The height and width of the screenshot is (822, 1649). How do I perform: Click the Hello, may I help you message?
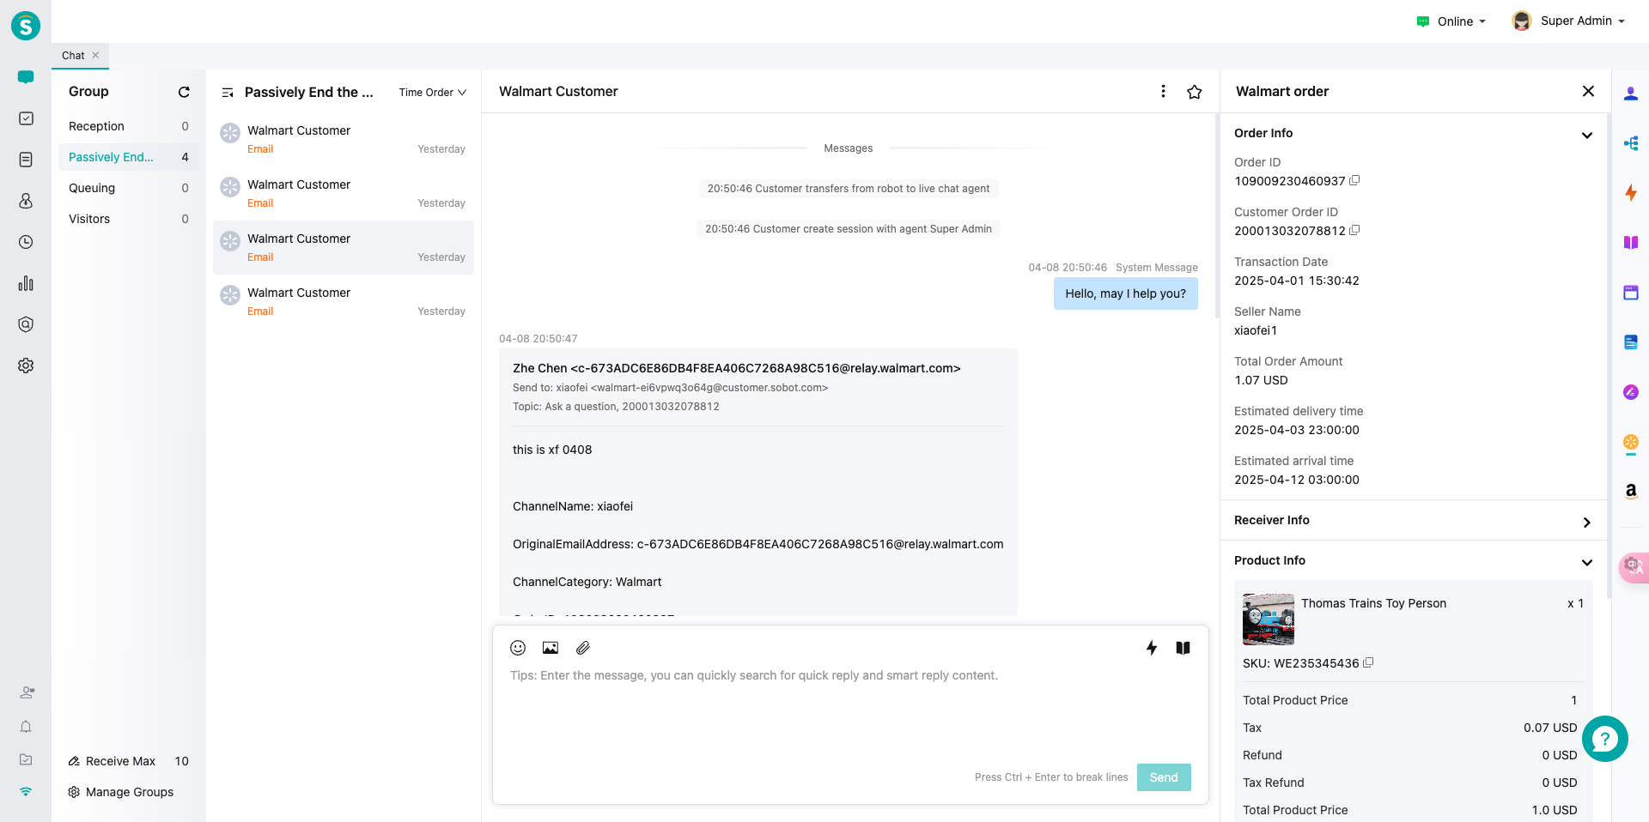pyautogui.click(x=1125, y=293)
